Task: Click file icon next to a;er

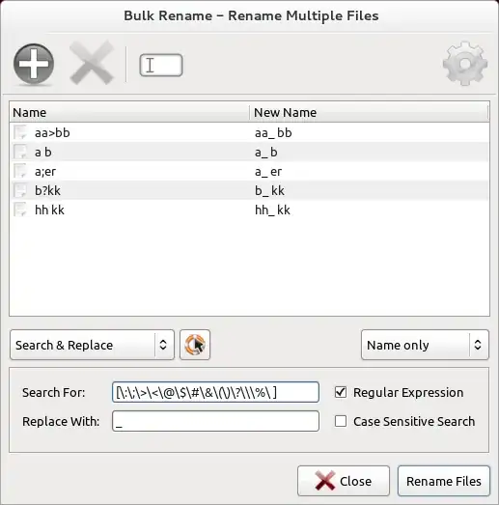Action: coord(20,171)
